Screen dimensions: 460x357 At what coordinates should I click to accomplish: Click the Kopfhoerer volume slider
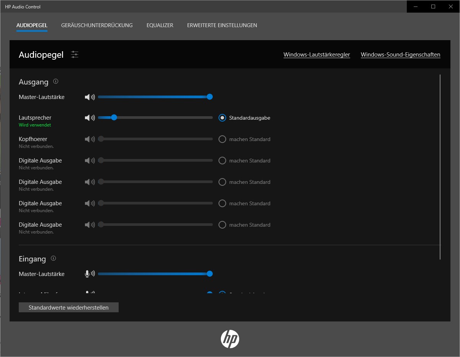coord(155,139)
